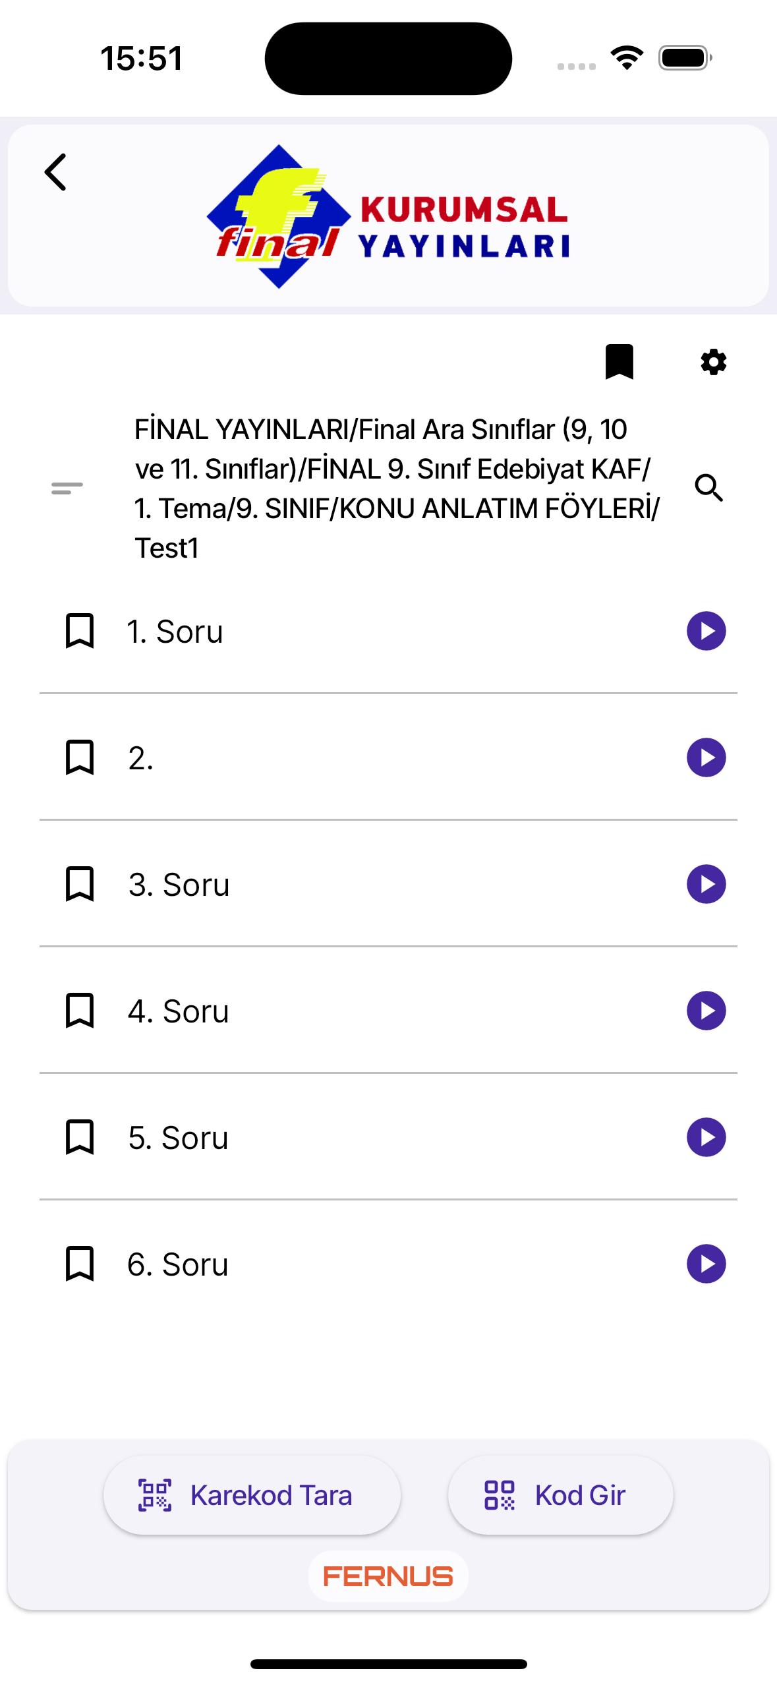Open saved bookmarks with the filled bookmark icon

point(619,362)
